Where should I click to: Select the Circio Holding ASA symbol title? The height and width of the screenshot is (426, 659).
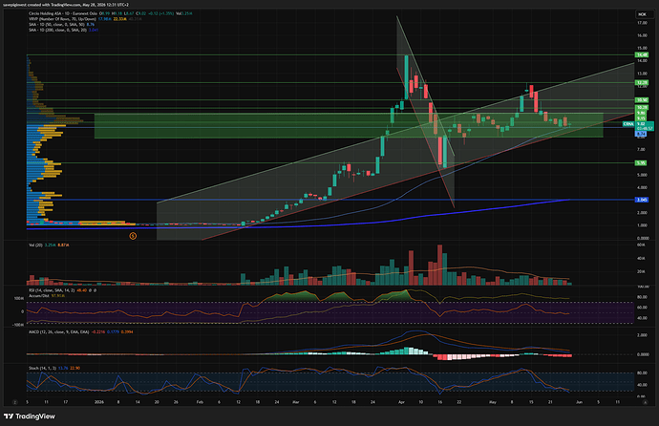point(63,13)
